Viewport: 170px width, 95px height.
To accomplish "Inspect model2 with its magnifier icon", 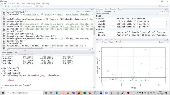I will 167,24.
